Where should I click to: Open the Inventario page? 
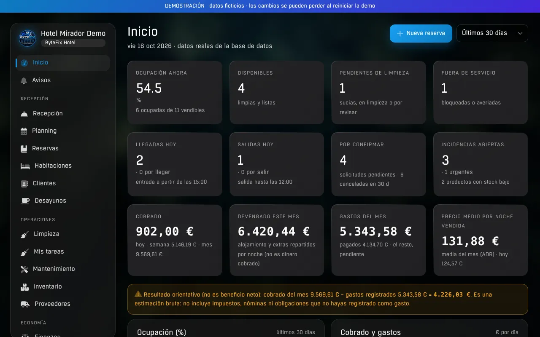click(x=63, y=286)
